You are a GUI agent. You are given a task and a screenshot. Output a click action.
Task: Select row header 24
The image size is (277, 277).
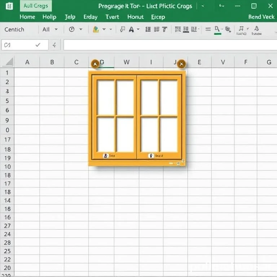[7, 234]
